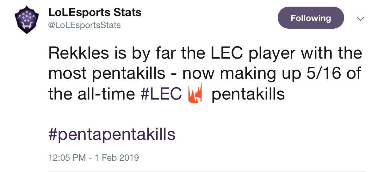The height and width of the screenshot is (172, 384).
Task: Open the @LoLEsportsStats handle link
Action: click(84, 25)
